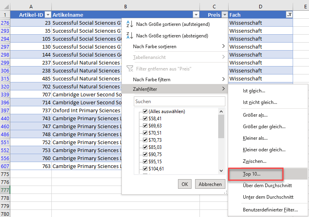The image size is (309, 217).
Task: Select row header 607
Action: coord(5,166)
